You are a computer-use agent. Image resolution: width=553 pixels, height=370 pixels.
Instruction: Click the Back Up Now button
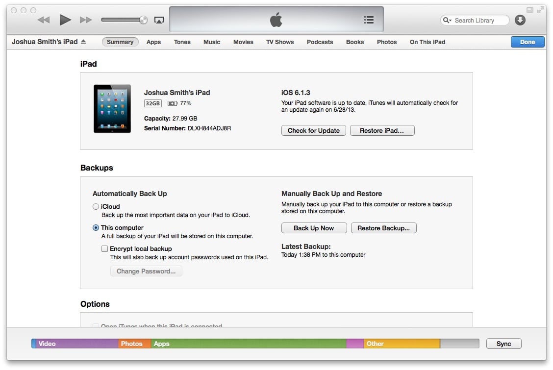point(314,228)
